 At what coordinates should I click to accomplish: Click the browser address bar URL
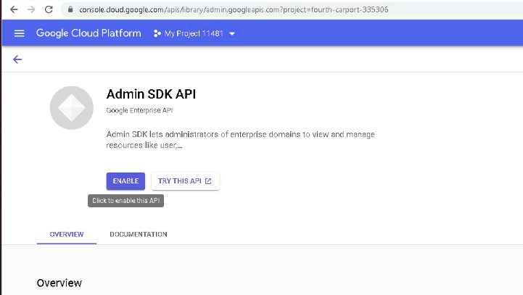(x=234, y=9)
